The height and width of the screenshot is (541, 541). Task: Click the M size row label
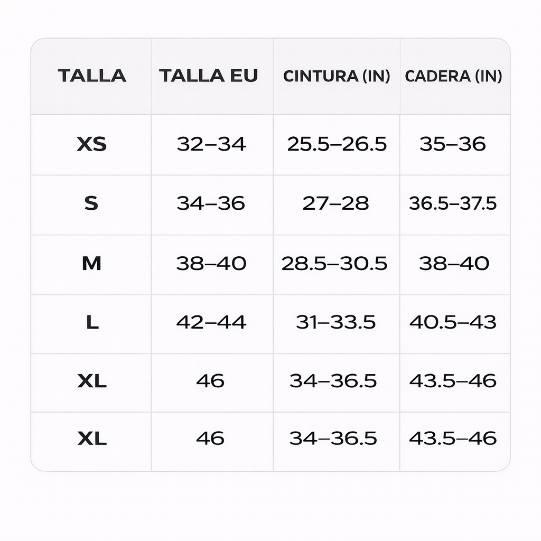click(92, 263)
